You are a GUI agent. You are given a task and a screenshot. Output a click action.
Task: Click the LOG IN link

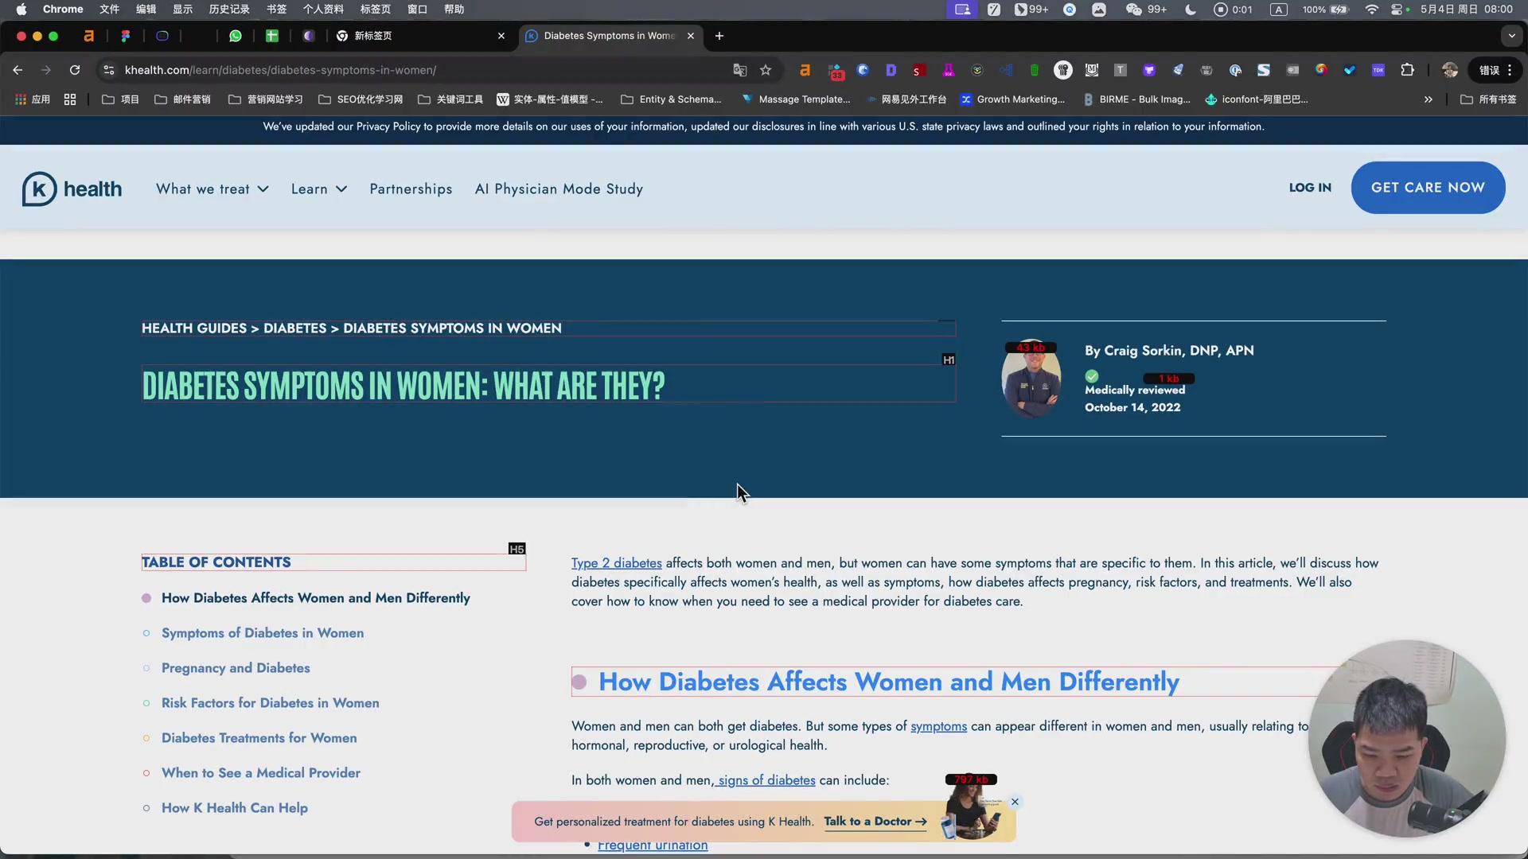(x=1310, y=188)
